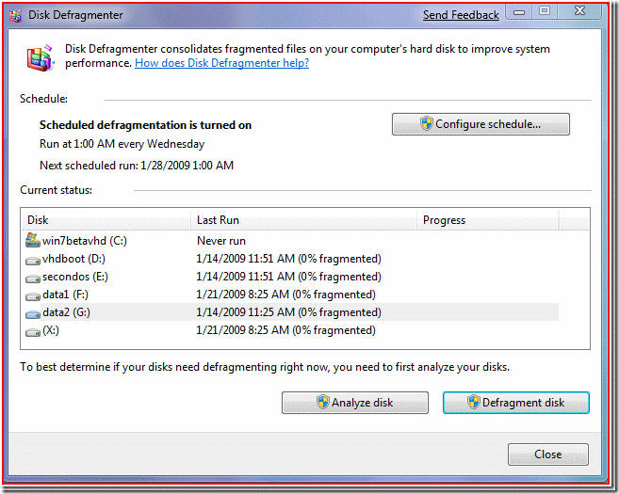Select secondos (E:) disk row

tap(290, 277)
